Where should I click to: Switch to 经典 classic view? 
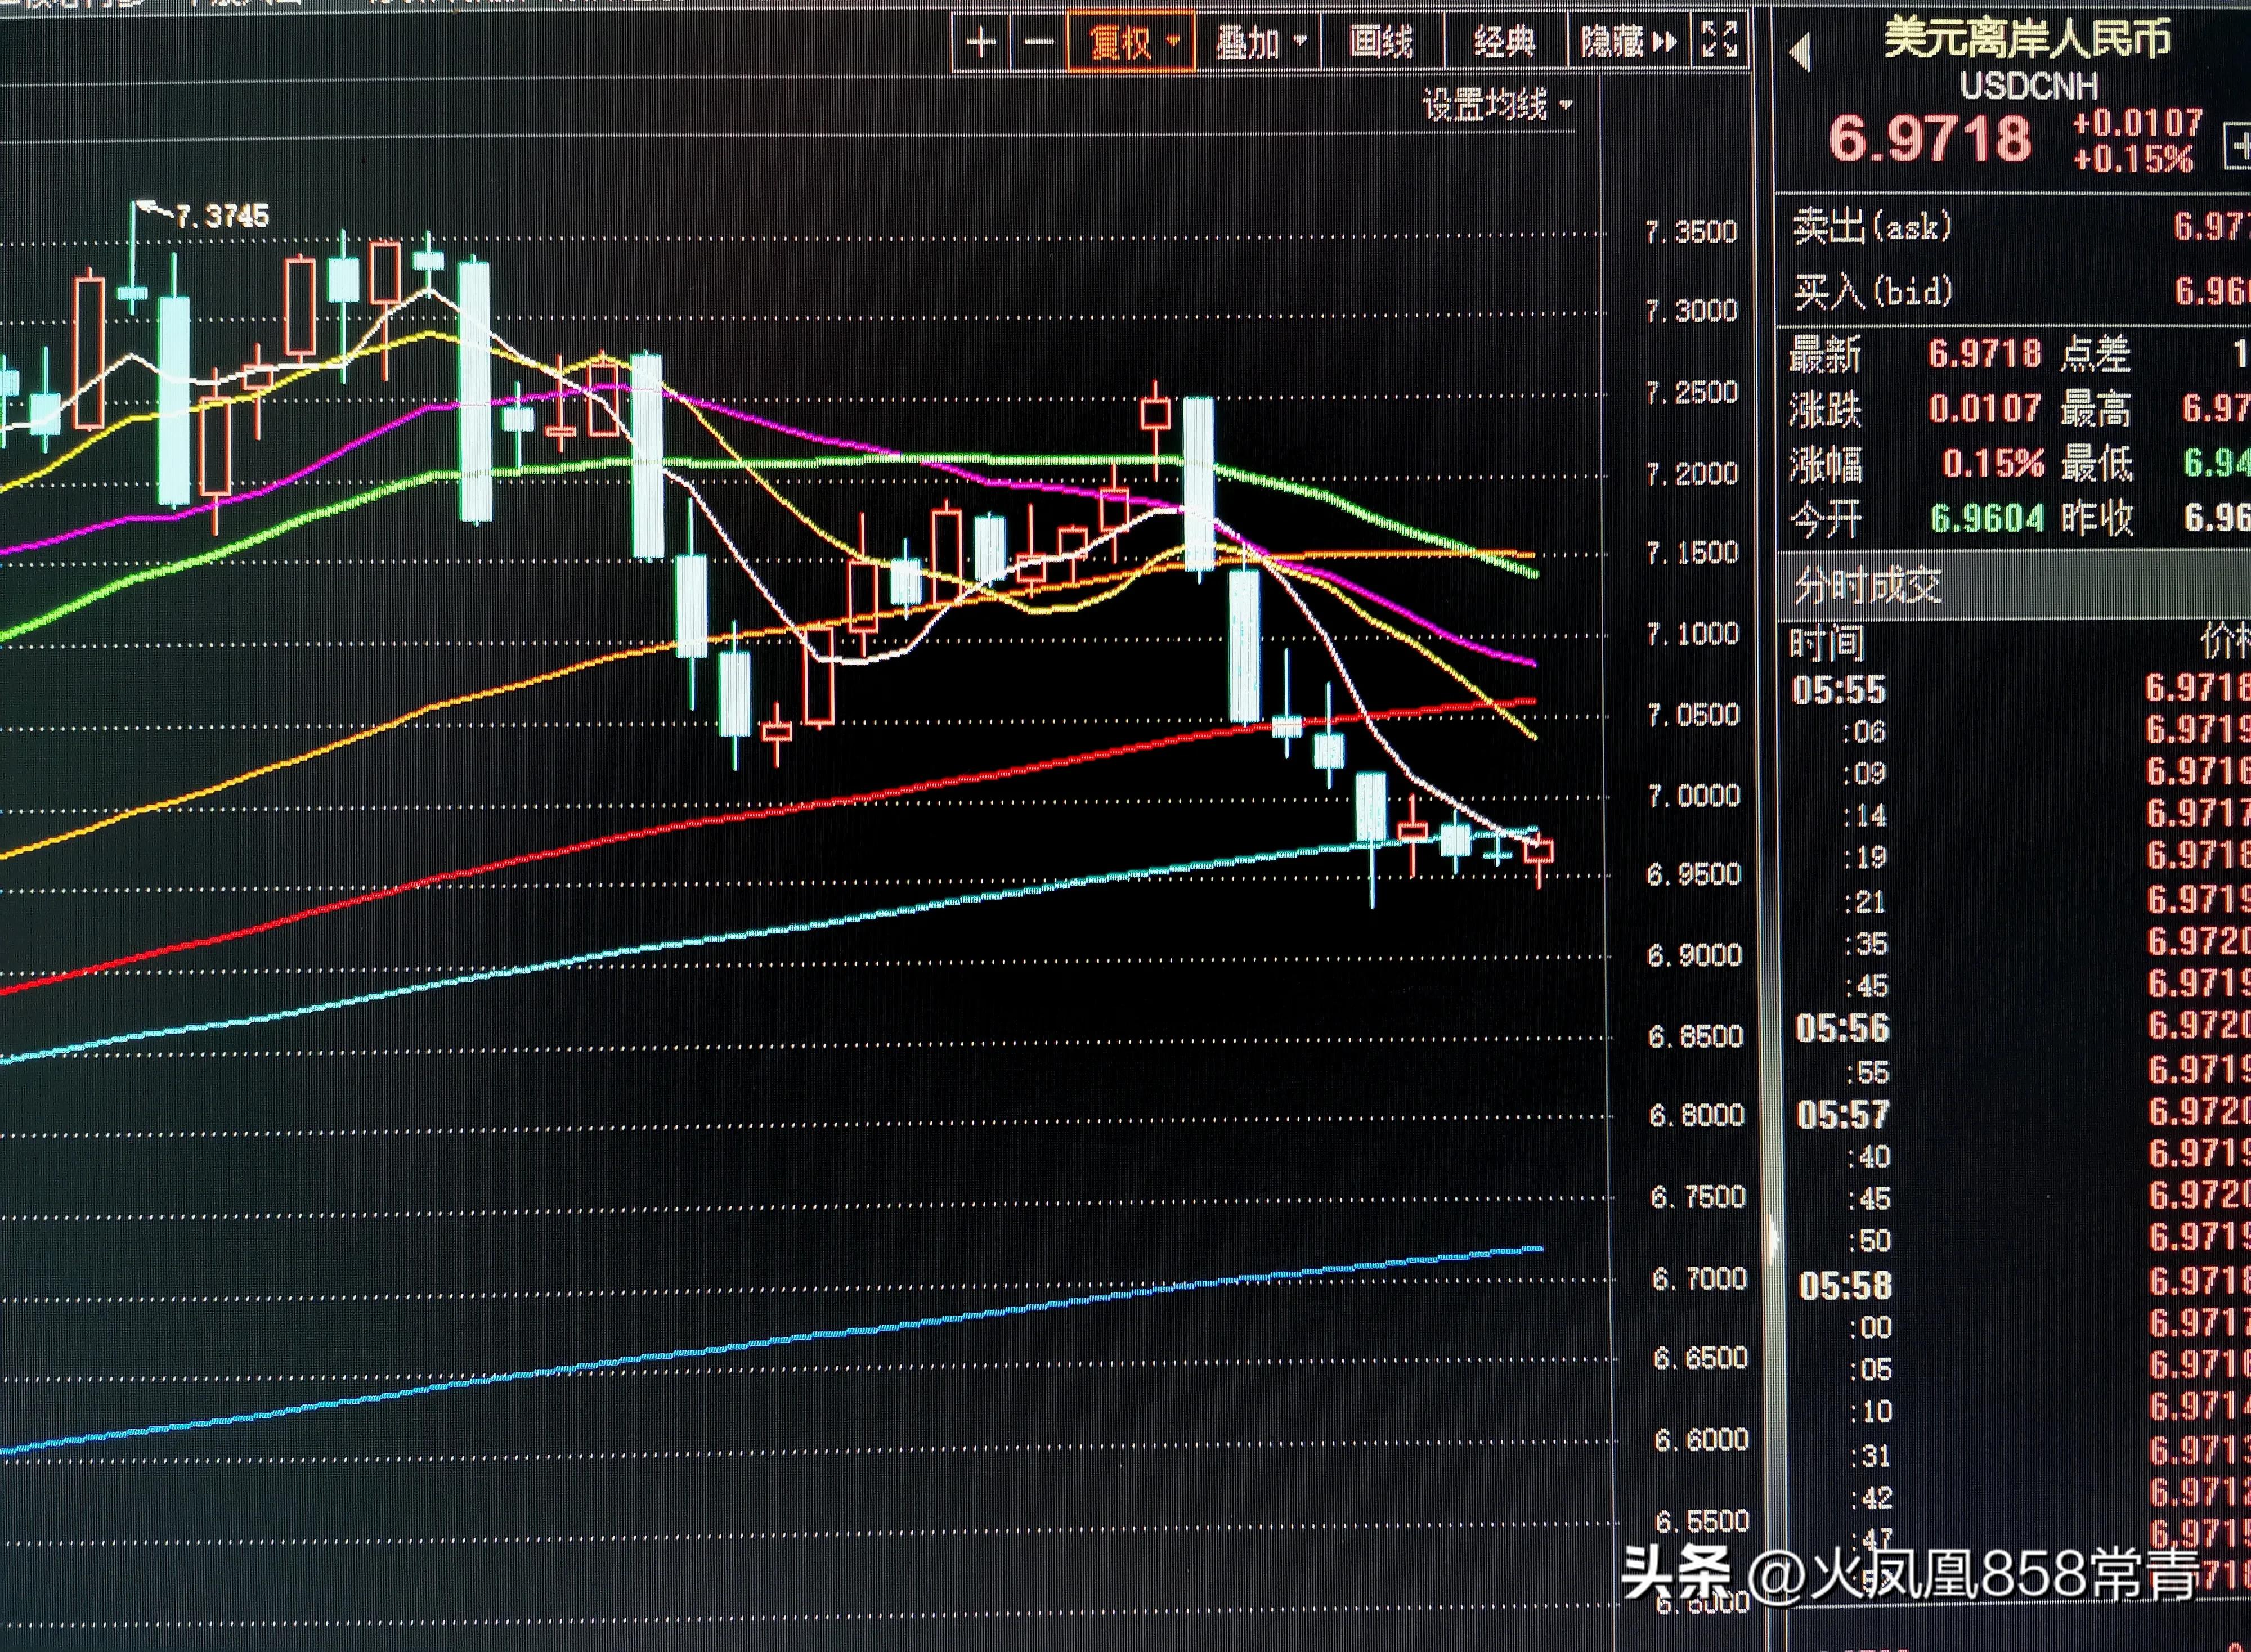(1504, 42)
